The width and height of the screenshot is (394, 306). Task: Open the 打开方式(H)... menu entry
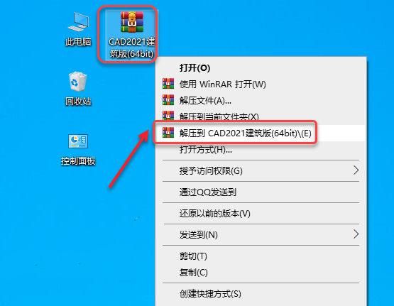click(x=206, y=150)
